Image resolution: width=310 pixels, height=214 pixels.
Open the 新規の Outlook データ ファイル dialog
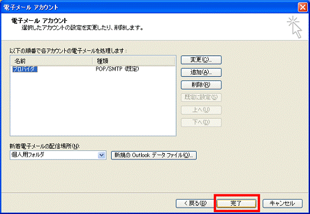154,155
